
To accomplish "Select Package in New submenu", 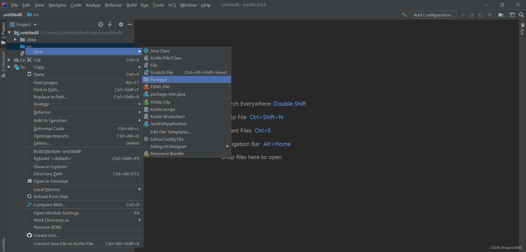I will coord(187,79).
